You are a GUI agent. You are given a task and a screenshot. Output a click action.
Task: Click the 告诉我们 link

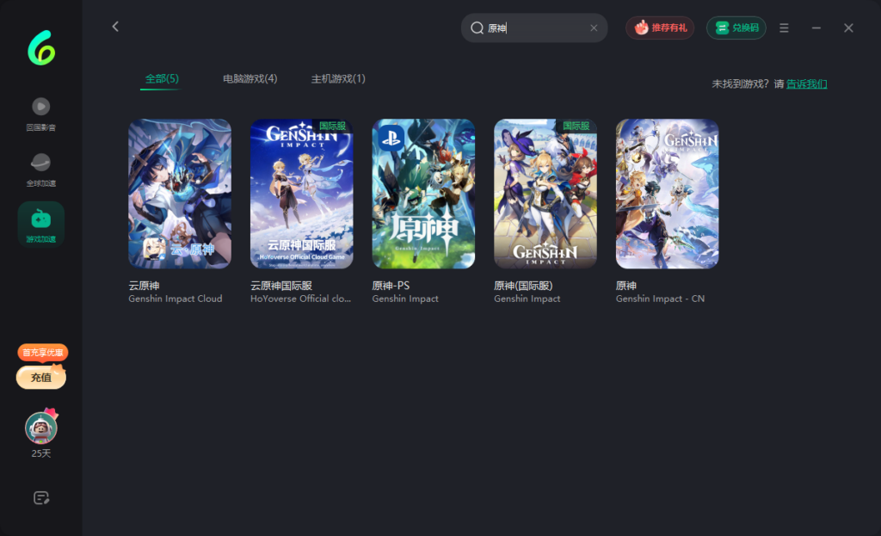[x=806, y=84]
